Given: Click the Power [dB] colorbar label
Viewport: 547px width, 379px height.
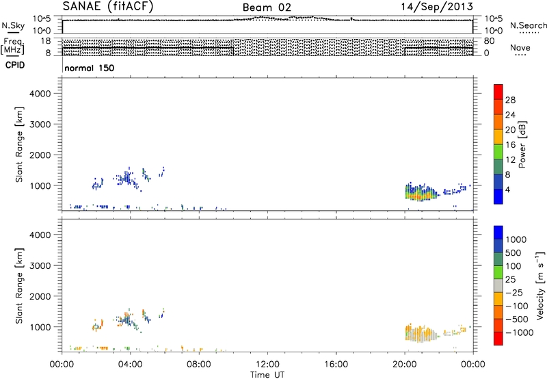Looking at the screenshot, I should point(522,144).
